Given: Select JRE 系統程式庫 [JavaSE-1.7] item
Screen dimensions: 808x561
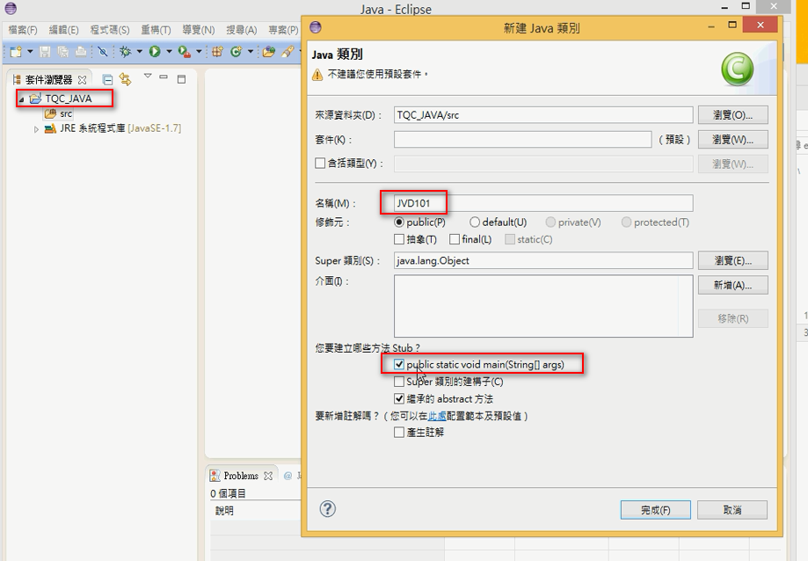Looking at the screenshot, I should pyautogui.click(x=120, y=128).
